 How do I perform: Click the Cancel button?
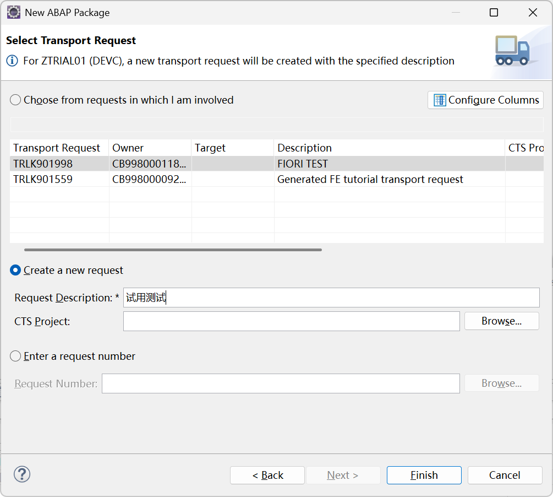(504, 475)
